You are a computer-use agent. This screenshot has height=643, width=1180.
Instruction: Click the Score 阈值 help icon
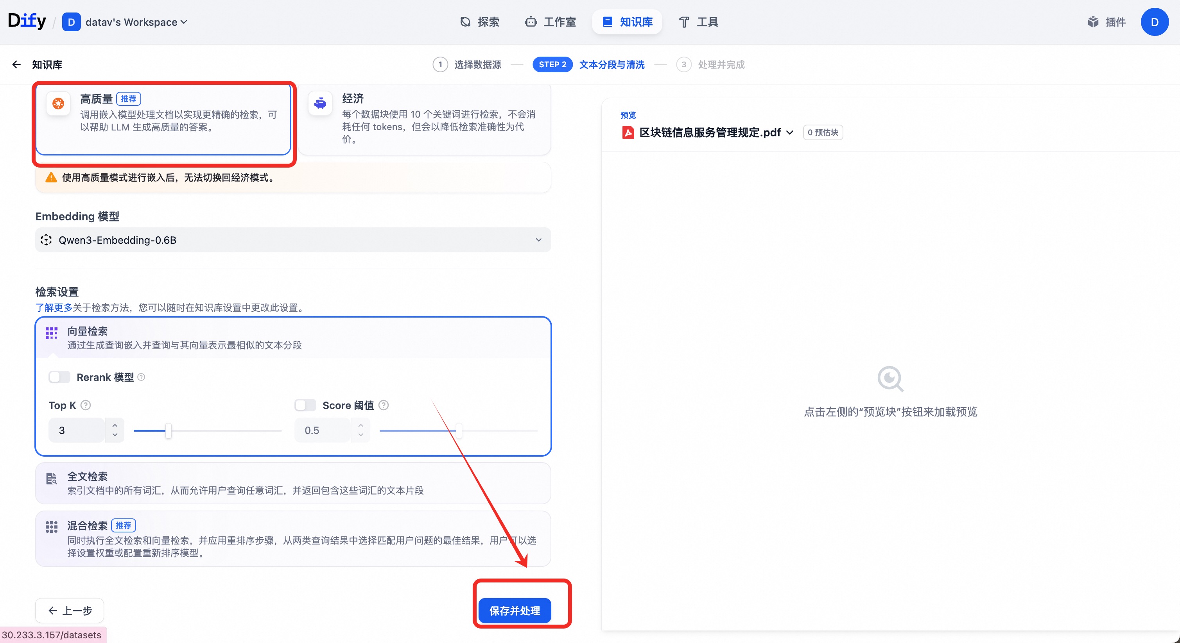pos(384,405)
